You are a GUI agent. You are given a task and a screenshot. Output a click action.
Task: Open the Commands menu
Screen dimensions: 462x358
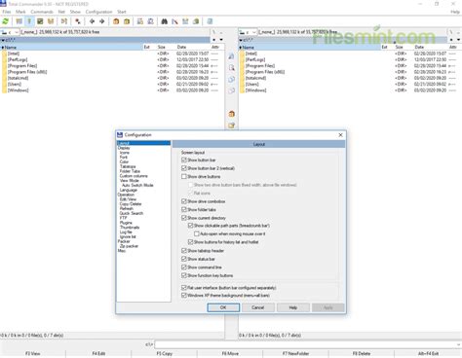point(42,12)
